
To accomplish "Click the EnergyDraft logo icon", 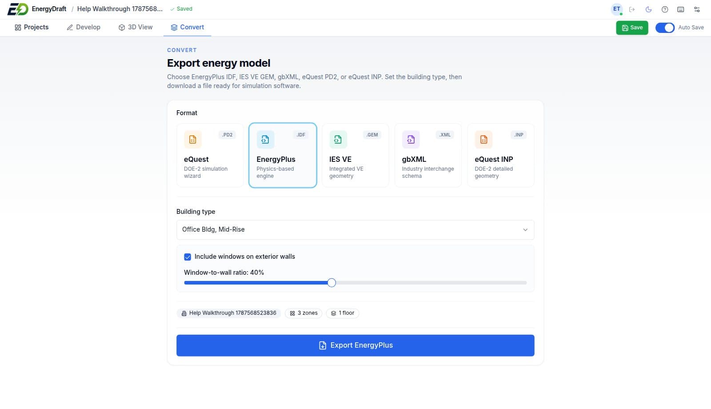I will (x=18, y=9).
